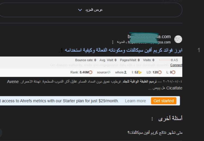Image resolution: width=204 pixels, height=141 pixels.
Task: Expand the question متى تظهر نتائج كريم أفين سيكالفات
Action: [155, 133]
